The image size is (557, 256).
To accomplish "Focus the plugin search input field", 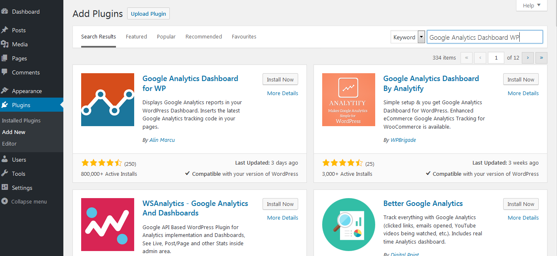I will coord(485,37).
